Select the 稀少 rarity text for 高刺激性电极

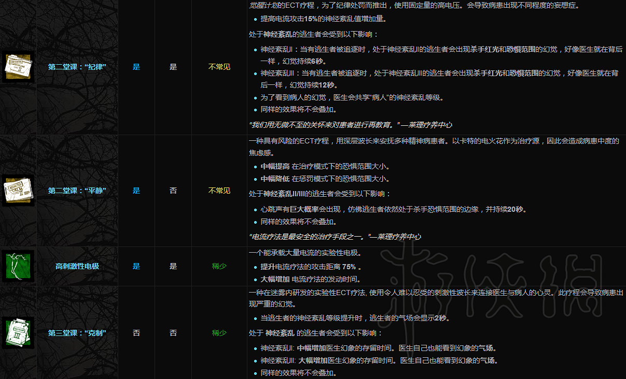(x=219, y=266)
